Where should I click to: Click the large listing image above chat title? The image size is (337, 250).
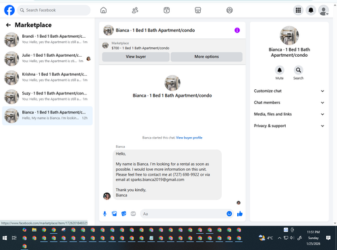173,83
